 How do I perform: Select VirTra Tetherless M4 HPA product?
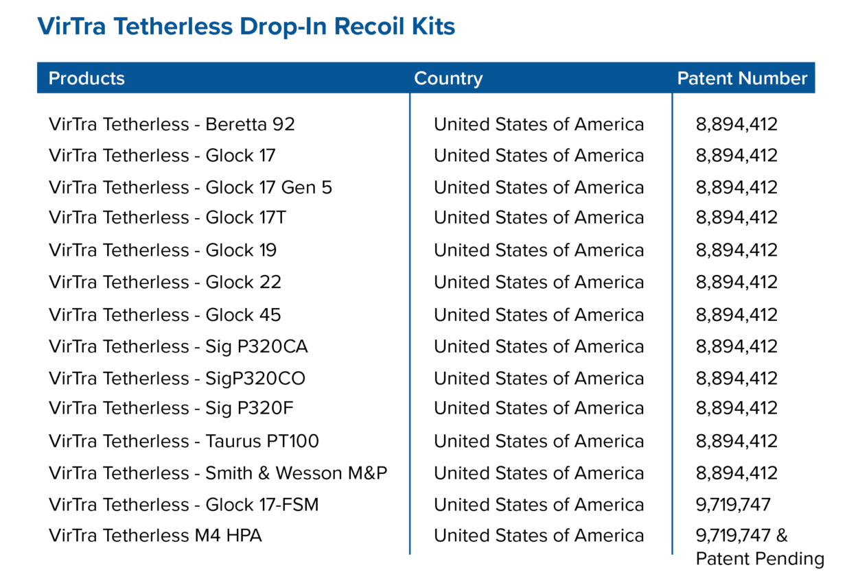pyautogui.click(x=155, y=535)
